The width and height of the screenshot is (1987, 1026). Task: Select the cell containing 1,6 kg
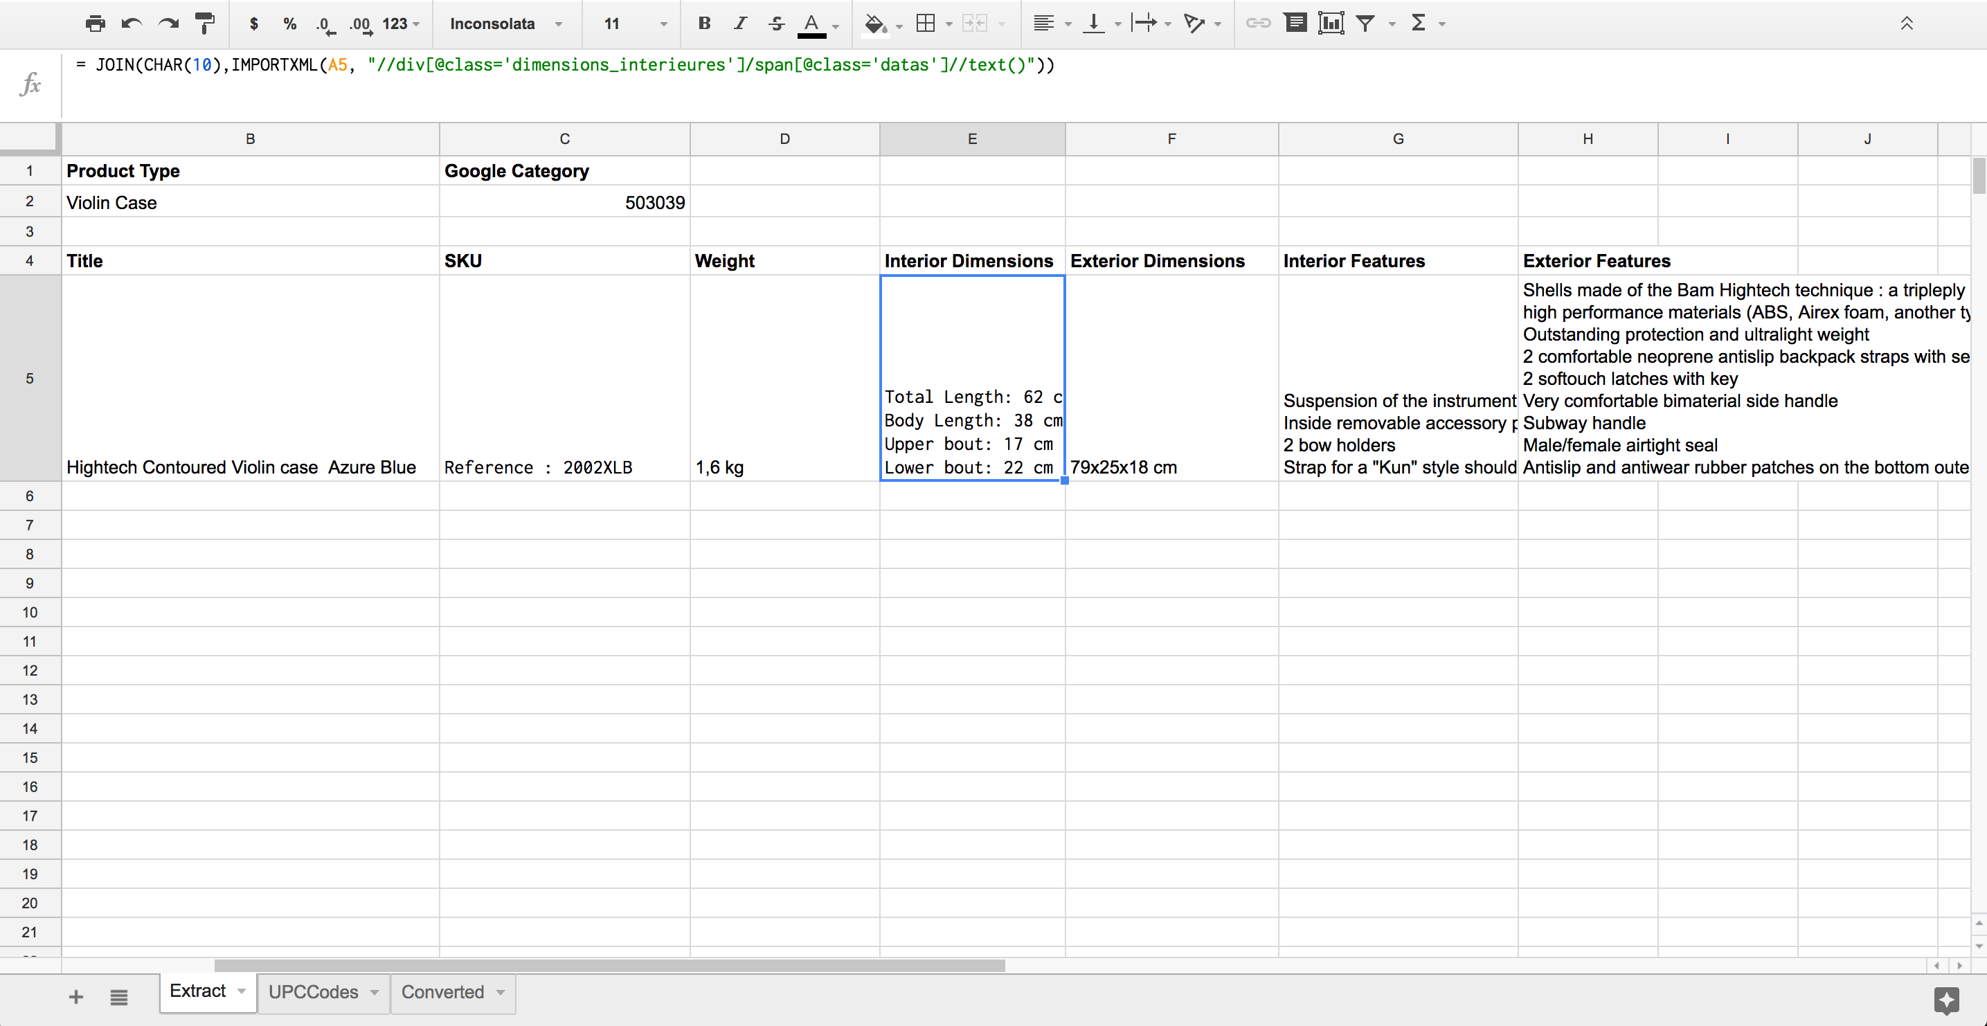pos(784,378)
